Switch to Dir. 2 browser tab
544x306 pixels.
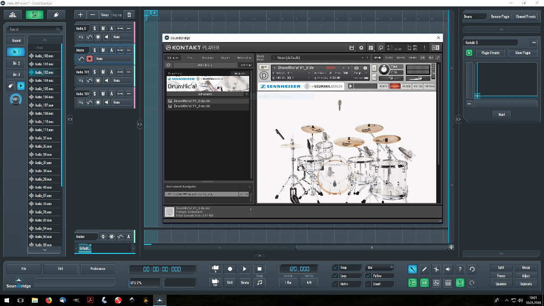(x=16, y=63)
